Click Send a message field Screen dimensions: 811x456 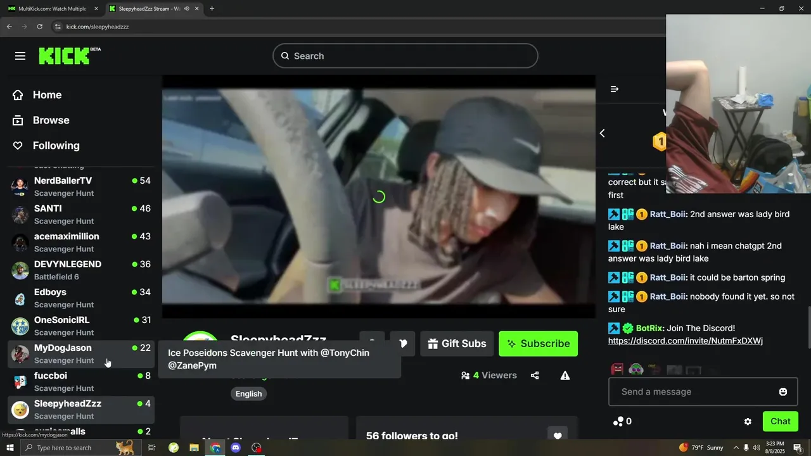click(x=703, y=391)
